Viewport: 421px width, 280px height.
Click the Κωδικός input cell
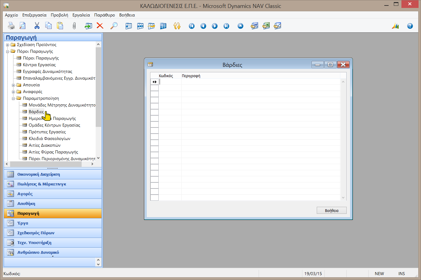coord(170,82)
